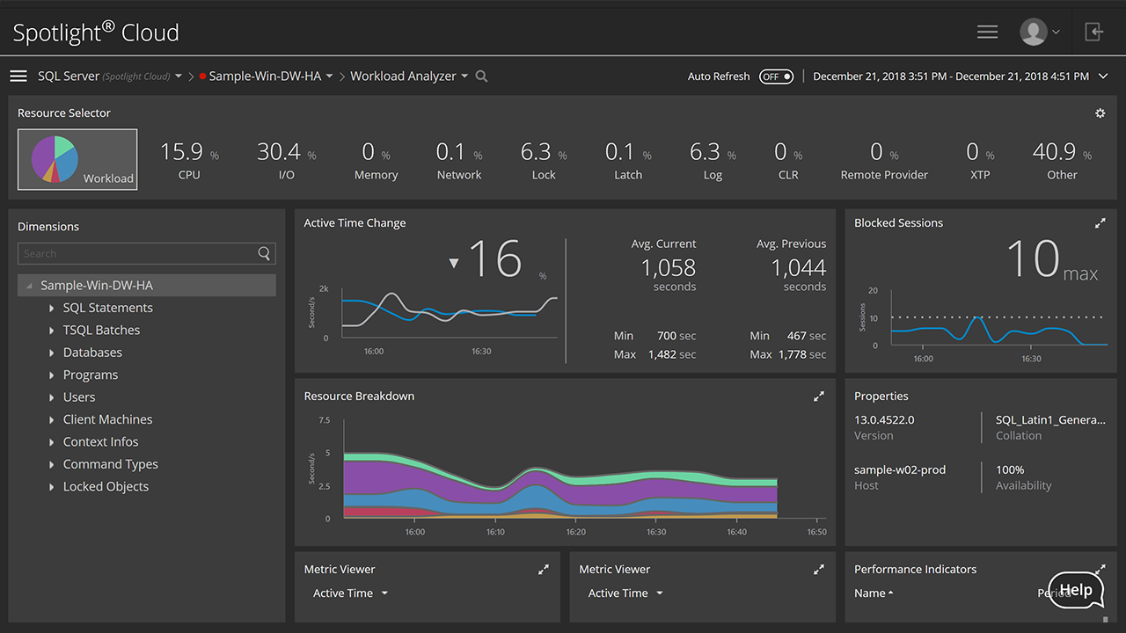Enable the Auto Refresh toggle
Viewport: 1126px width, 633px height.
(x=776, y=76)
